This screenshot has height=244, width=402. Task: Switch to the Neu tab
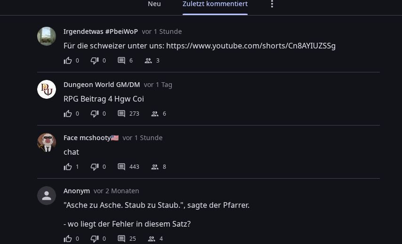[x=154, y=4]
